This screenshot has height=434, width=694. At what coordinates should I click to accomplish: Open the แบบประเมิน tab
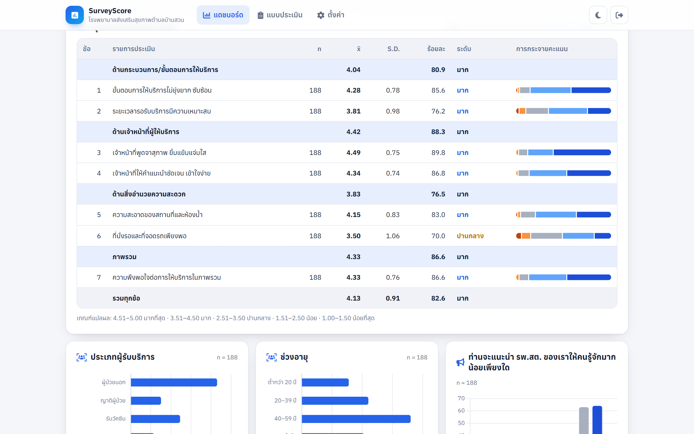pyautogui.click(x=280, y=15)
